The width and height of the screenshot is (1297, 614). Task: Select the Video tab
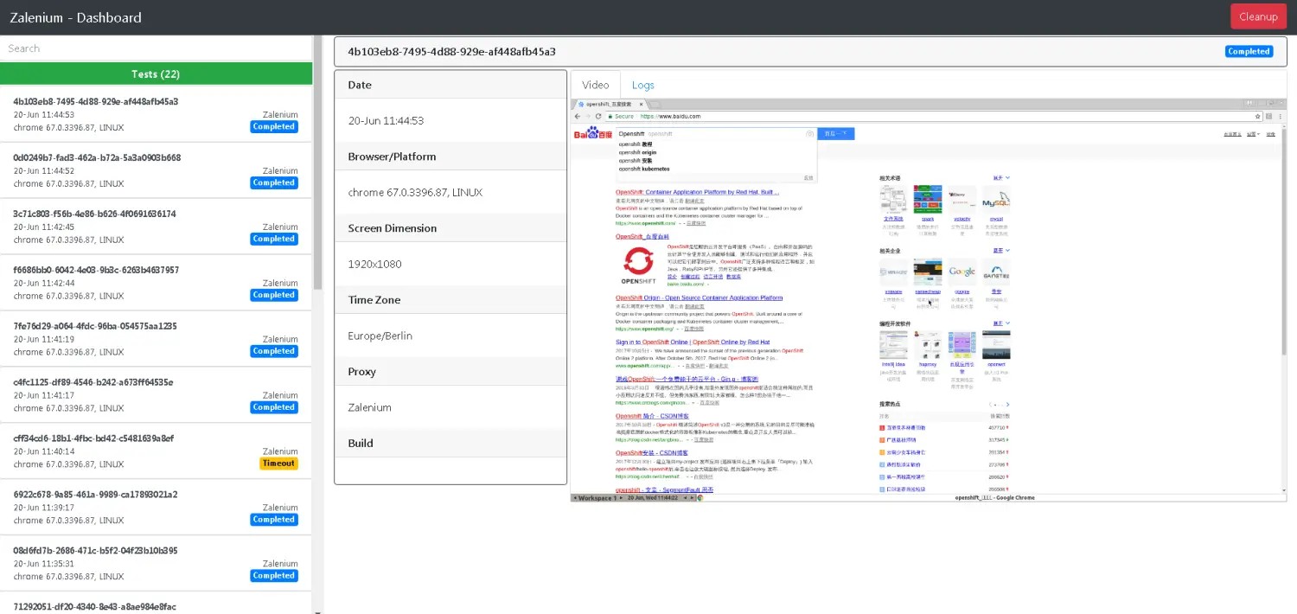coord(595,85)
